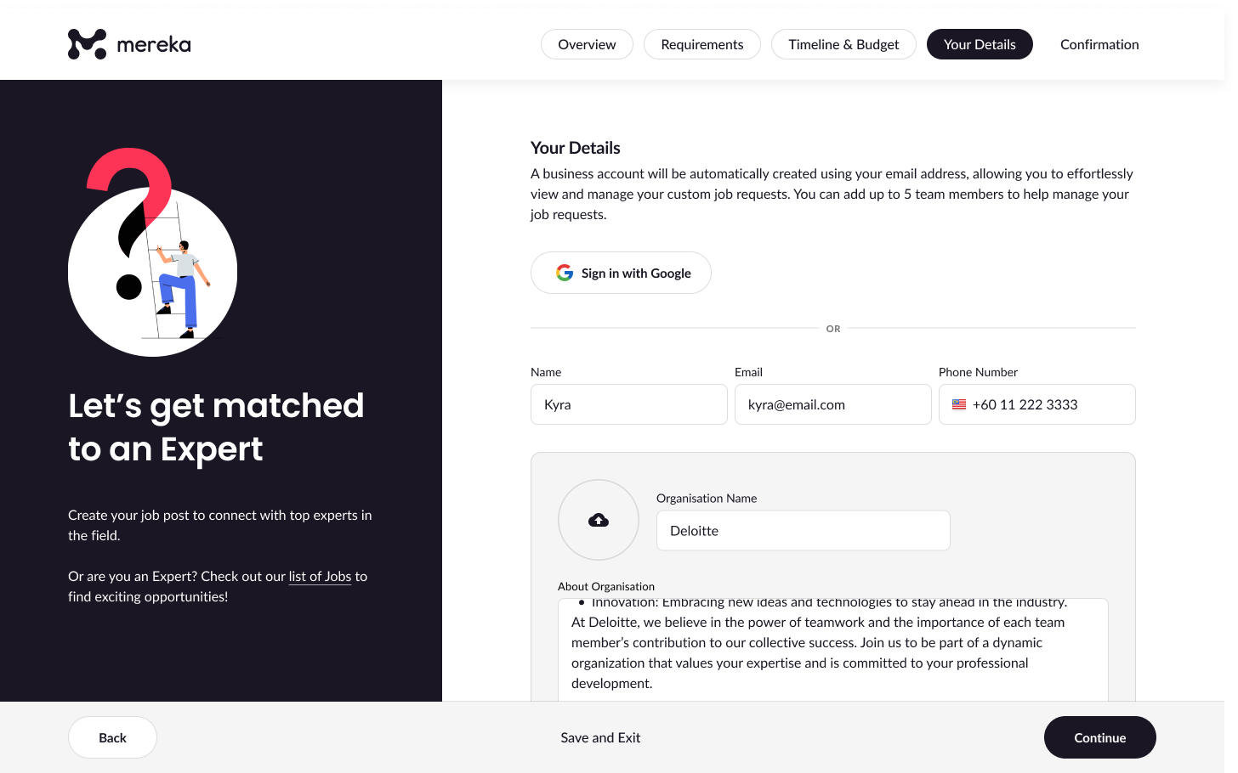Jump to the Confirmation step

[1099, 45]
